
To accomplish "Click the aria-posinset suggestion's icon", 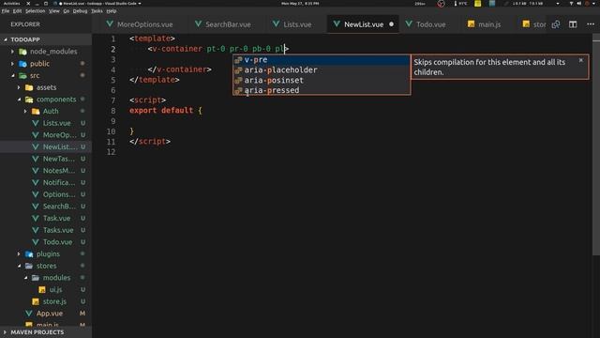I will click(238, 81).
